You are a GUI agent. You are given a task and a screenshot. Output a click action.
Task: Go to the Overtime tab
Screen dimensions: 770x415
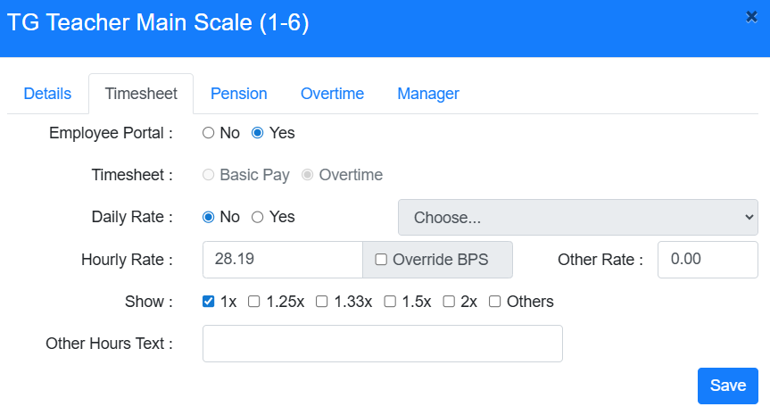tap(332, 94)
